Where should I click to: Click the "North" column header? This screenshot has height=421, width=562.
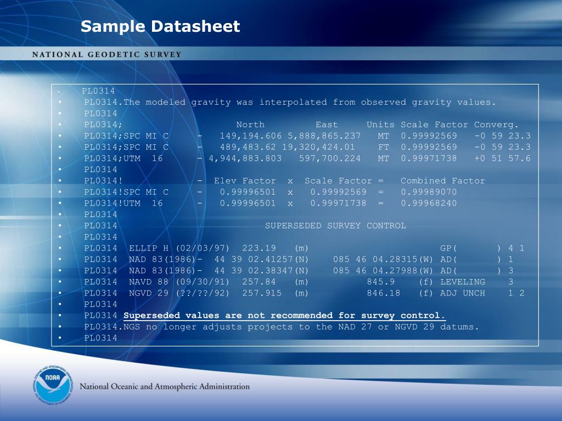(250, 124)
